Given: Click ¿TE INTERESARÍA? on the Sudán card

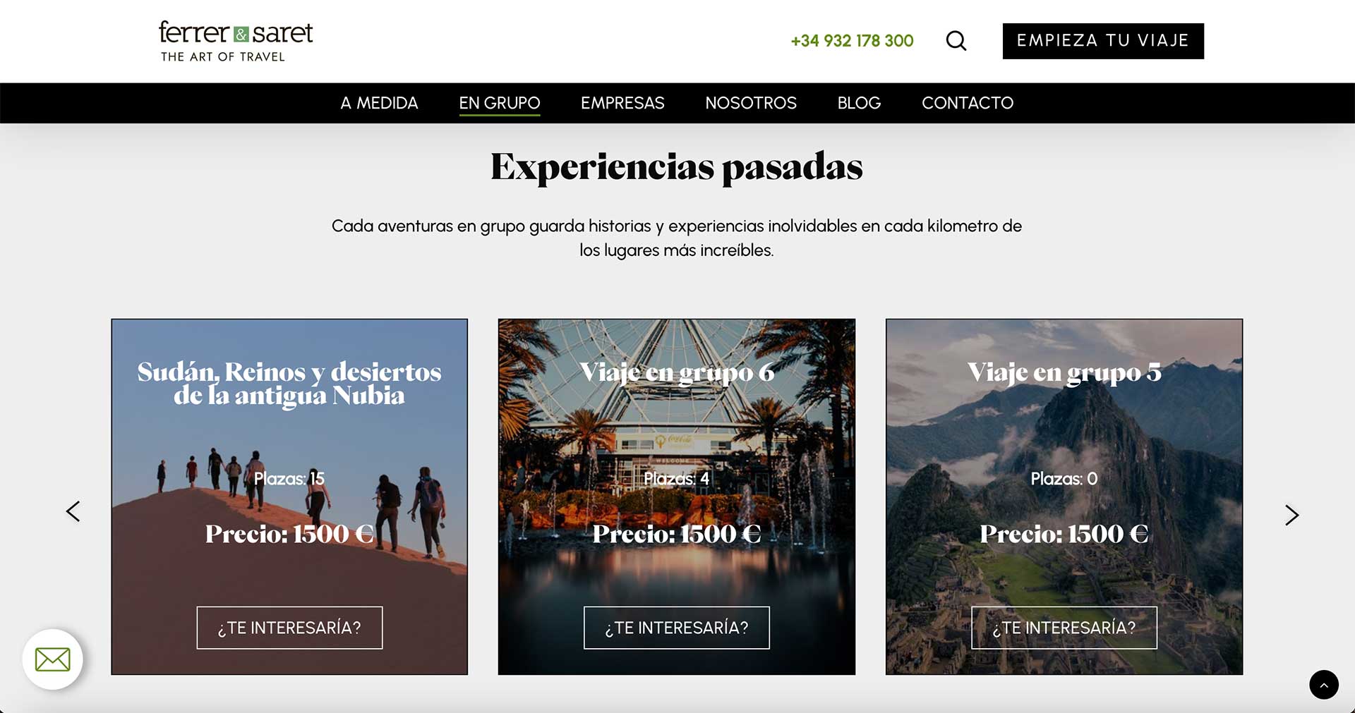Looking at the screenshot, I should coord(289,628).
